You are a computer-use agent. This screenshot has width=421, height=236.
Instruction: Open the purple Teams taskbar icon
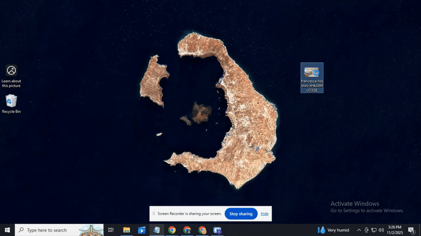click(x=217, y=230)
